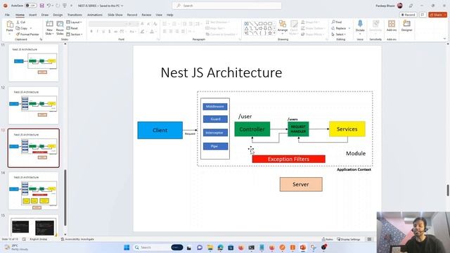
Task: Open the Clipboard group dialog launcher
Action: coord(41,39)
